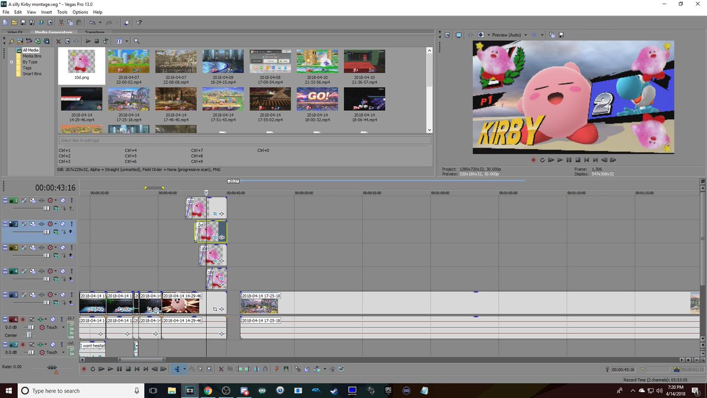Image resolution: width=707 pixels, height=398 pixels.
Task: Click the What's This help icon
Action: tap(139, 22)
